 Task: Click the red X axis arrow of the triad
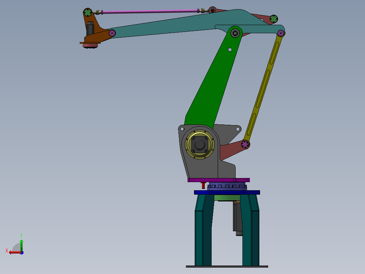coord(15,252)
